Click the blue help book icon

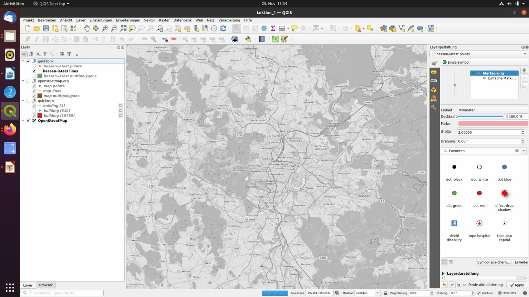pos(262,39)
